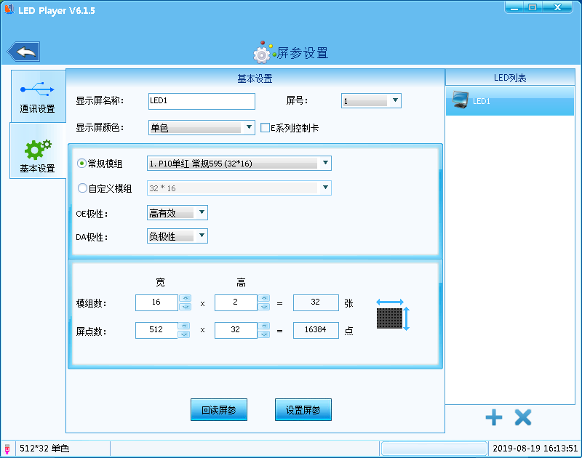
Task: Click the plus icon to add LED screen
Action: [493, 417]
